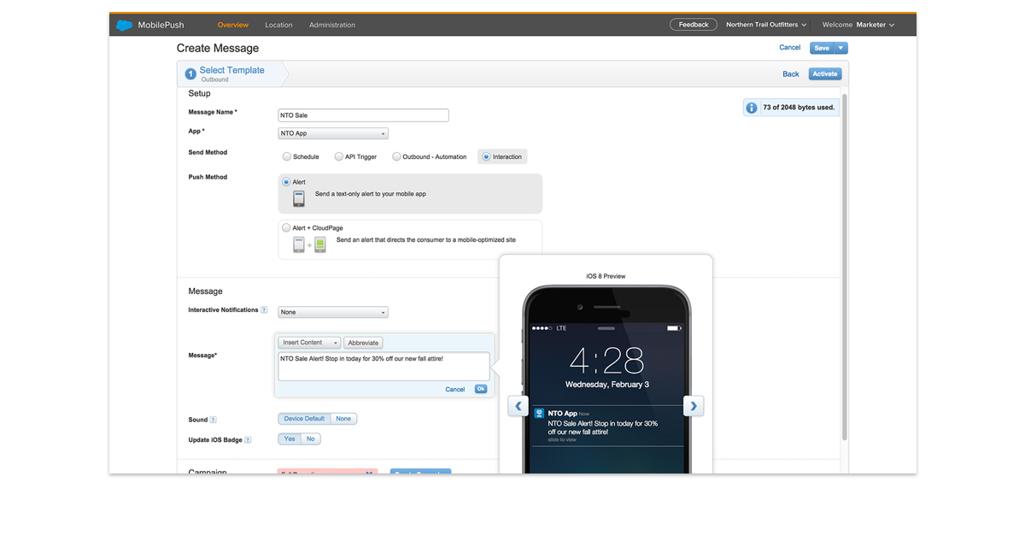Select Outbound - Automation send method
The image size is (1025, 547).
(396, 156)
